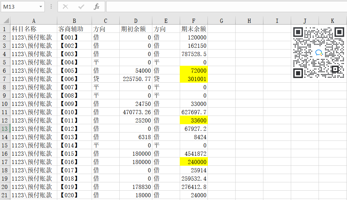Click the 科目名称 header cell
The width and height of the screenshot is (347, 200).
(x=34, y=29)
